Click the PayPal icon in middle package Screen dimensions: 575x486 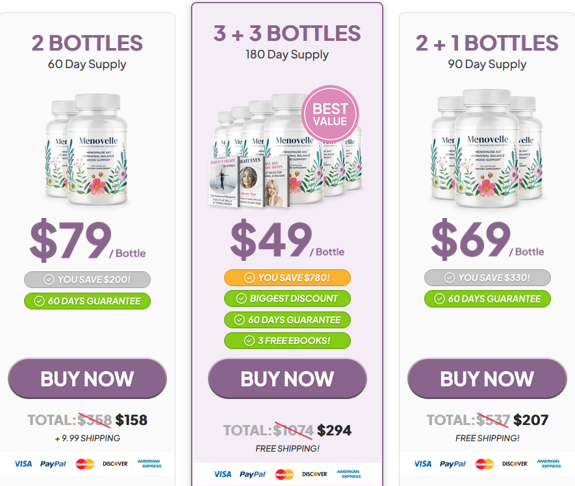tap(253, 474)
